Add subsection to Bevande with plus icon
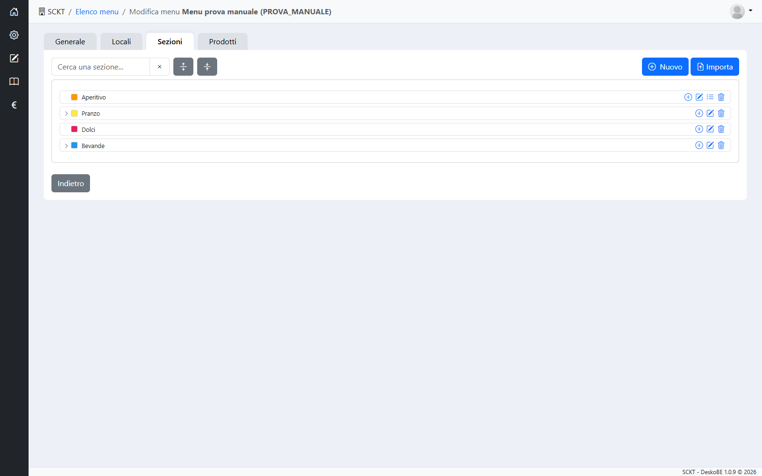Viewport: 762px width, 476px height. [699, 145]
